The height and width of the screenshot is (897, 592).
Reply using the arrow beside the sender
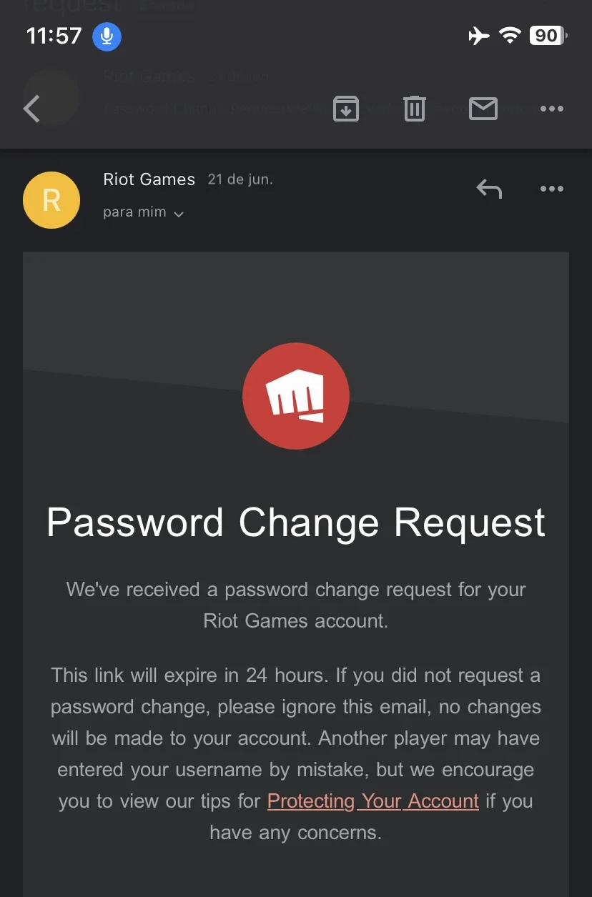[x=489, y=189]
